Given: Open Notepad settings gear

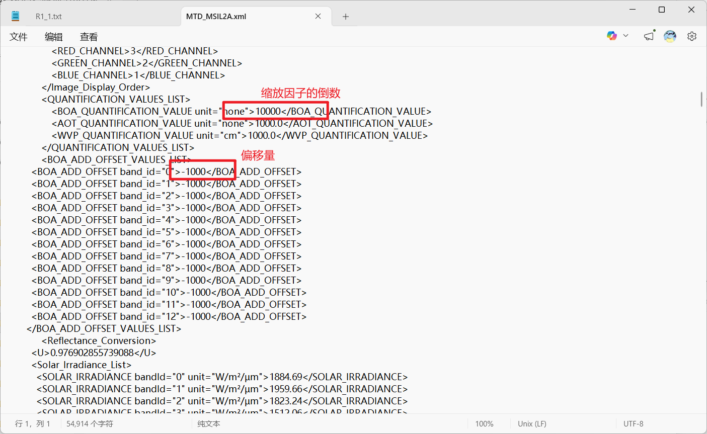Looking at the screenshot, I should click(692, 36).
